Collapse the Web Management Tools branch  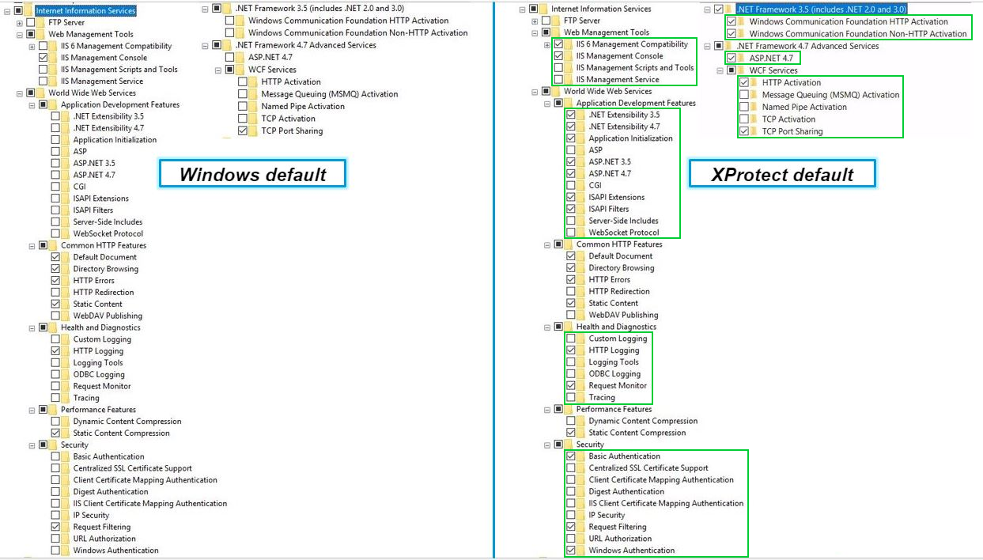pos(18,34)
